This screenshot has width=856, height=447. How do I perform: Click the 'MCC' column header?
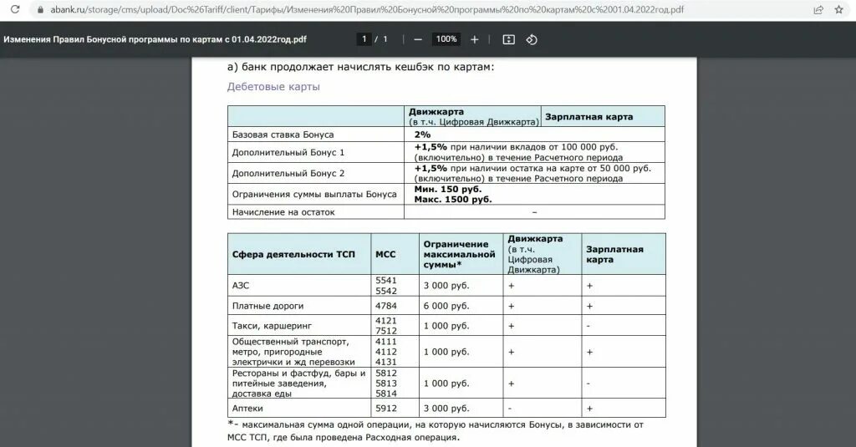coord(385,254)
